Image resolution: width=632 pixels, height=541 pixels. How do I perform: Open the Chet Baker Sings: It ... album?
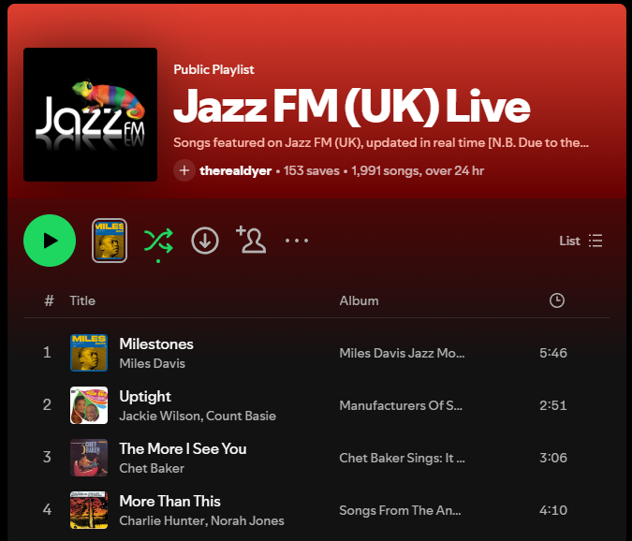coord(402,458)
